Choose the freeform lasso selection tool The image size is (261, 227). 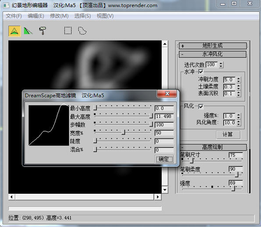(x=82, y=31)
